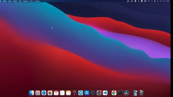Open keyboard input source menu

142,1
